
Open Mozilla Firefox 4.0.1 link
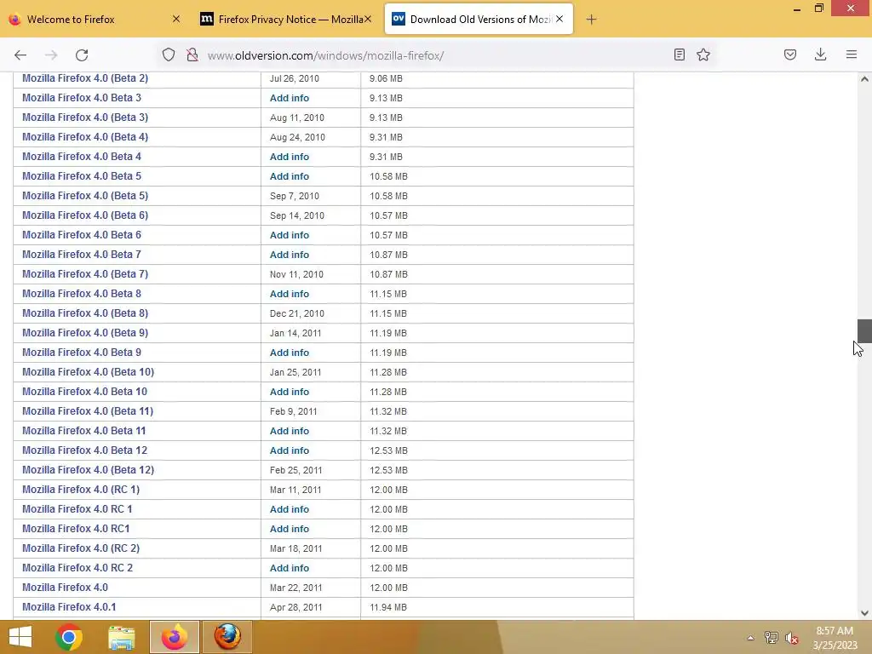pos(69,607)
